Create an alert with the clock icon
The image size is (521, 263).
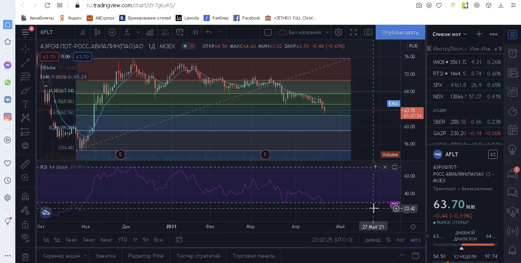point(180,33)
